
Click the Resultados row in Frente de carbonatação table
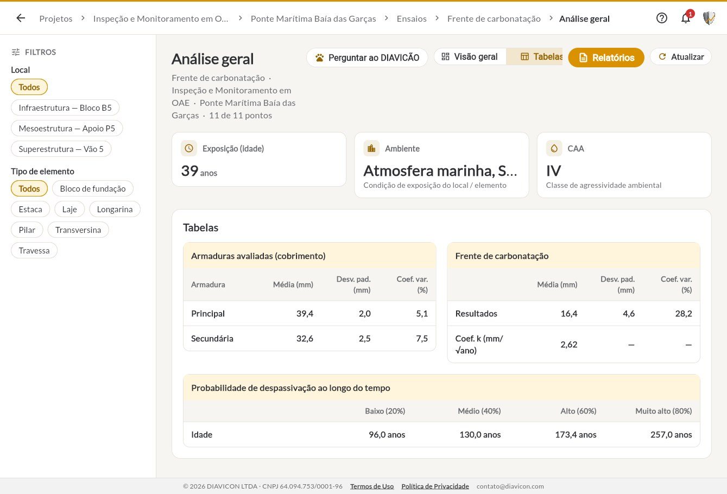pyautogui.click(x=573, y=313)
